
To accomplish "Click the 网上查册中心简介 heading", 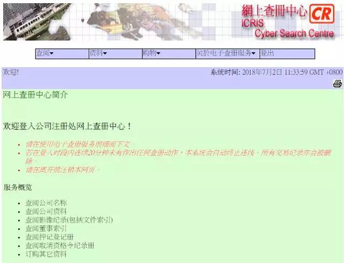I will coord(35,94).
